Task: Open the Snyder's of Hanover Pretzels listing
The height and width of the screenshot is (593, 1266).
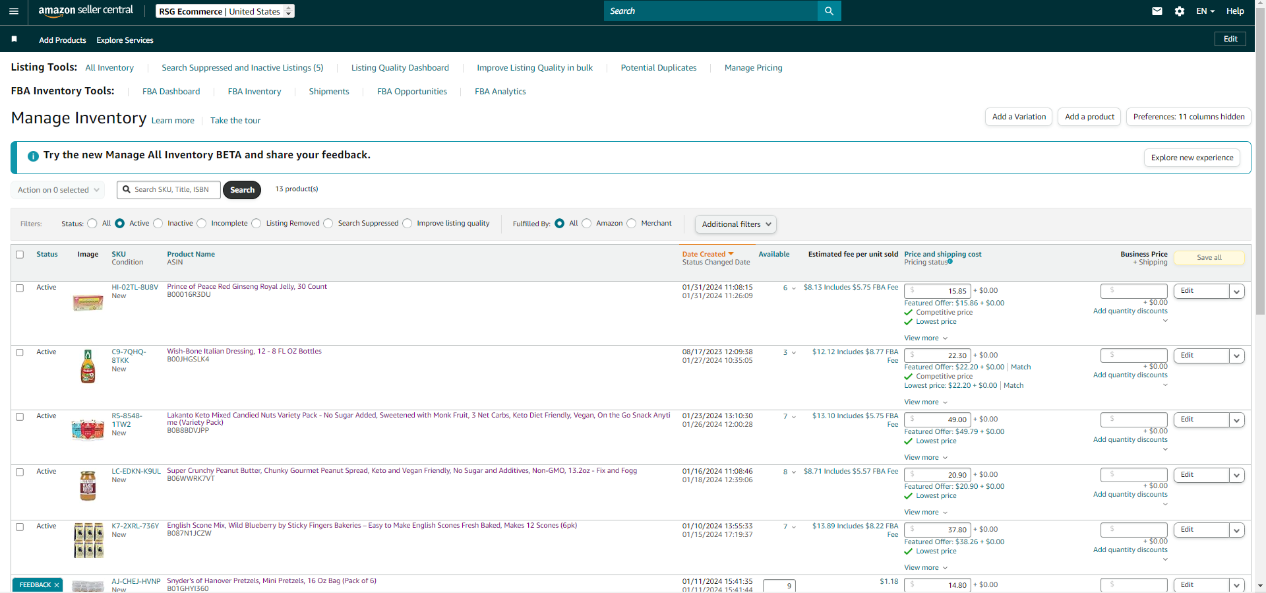Action: click(272, 581)
